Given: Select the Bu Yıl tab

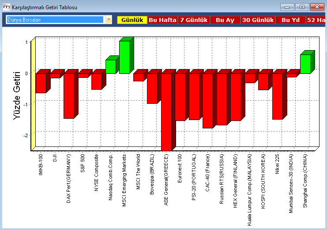Looking at the screenshot, I should point(290,20).
